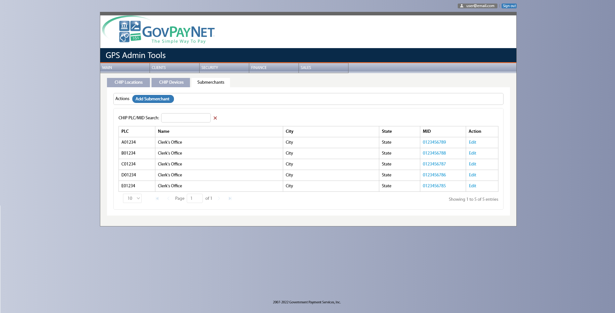Click the red X clear search icon
Image resolution: width=615 pixels, height=313 pixels.
215,118
